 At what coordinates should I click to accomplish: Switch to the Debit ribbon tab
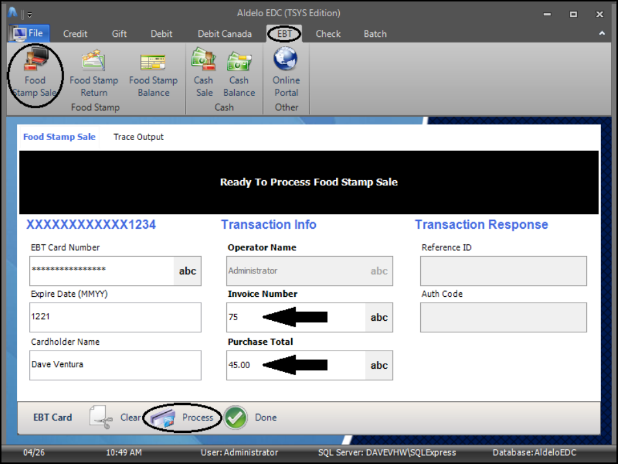[x=161, y=34]
